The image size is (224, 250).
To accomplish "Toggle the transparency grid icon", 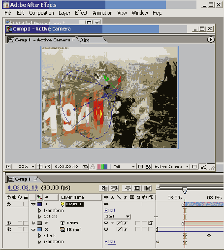I will point(148,167).
